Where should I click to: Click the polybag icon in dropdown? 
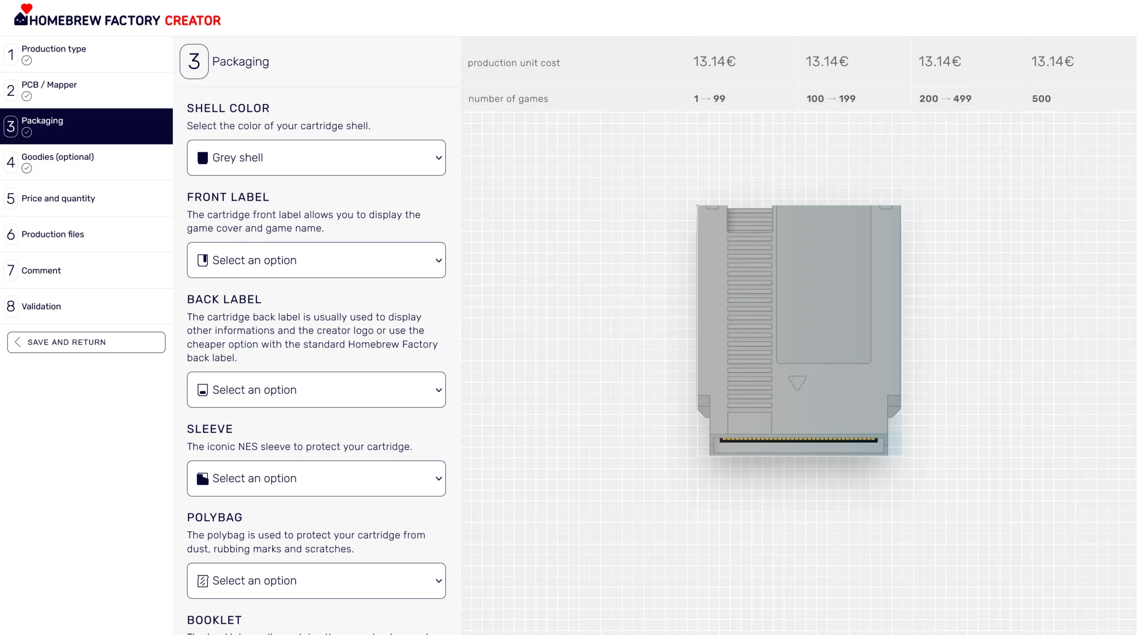pyautogui.click(x=203, y=581)
